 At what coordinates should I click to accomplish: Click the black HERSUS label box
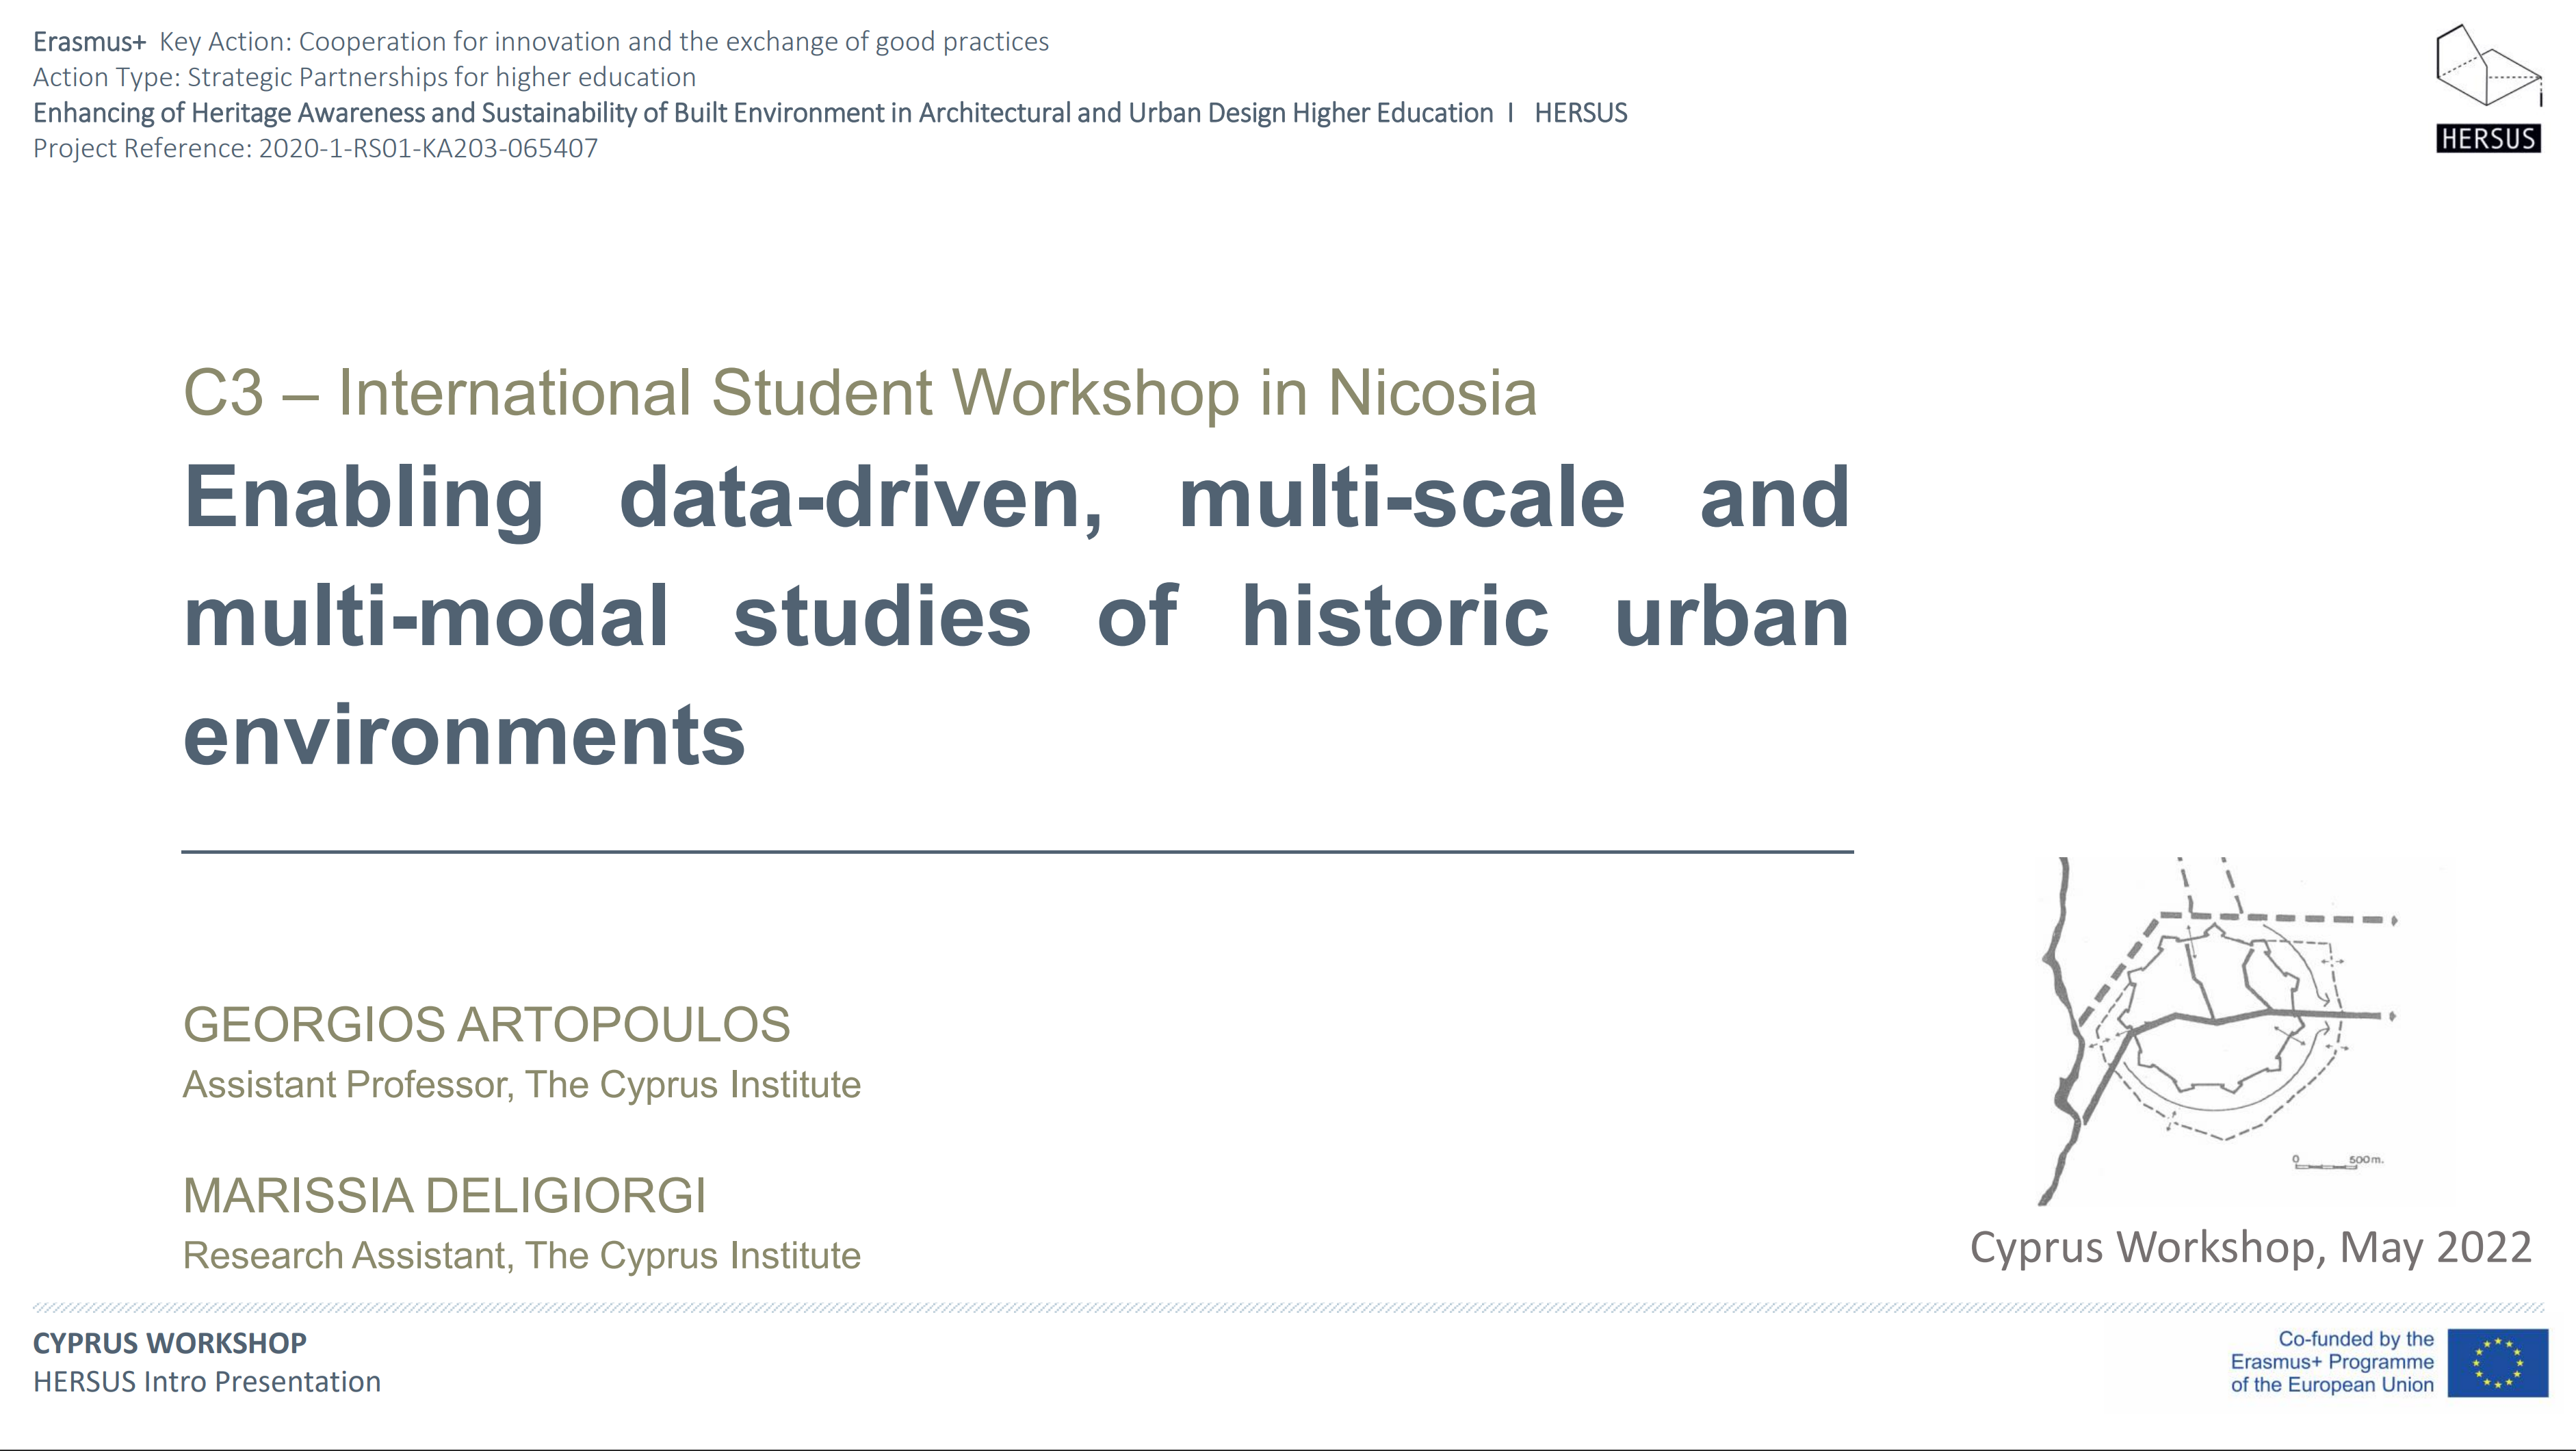(x=2488, y=138)
